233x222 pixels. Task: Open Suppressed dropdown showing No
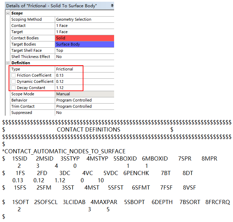click(x=84, y=113)
